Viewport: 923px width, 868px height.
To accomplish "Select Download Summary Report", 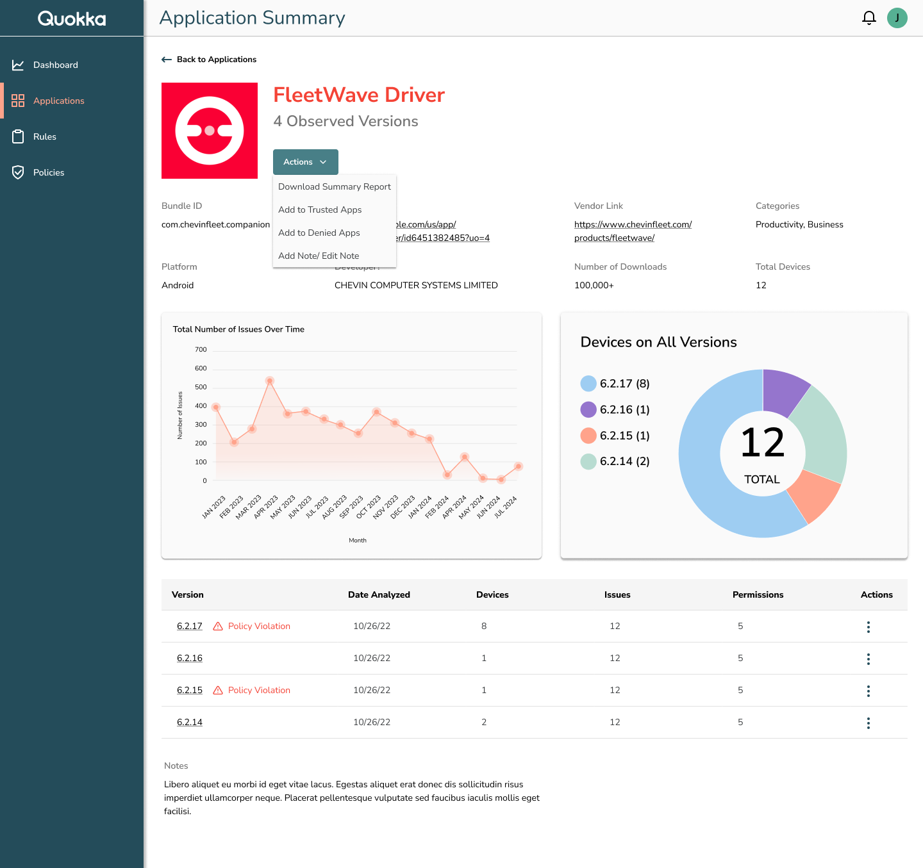I will (335, 186).
